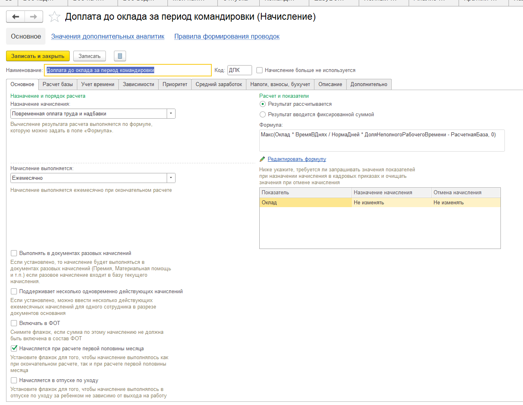
Task: Open the 'Средний заработок' tab
Action: (x=219, y=84)
